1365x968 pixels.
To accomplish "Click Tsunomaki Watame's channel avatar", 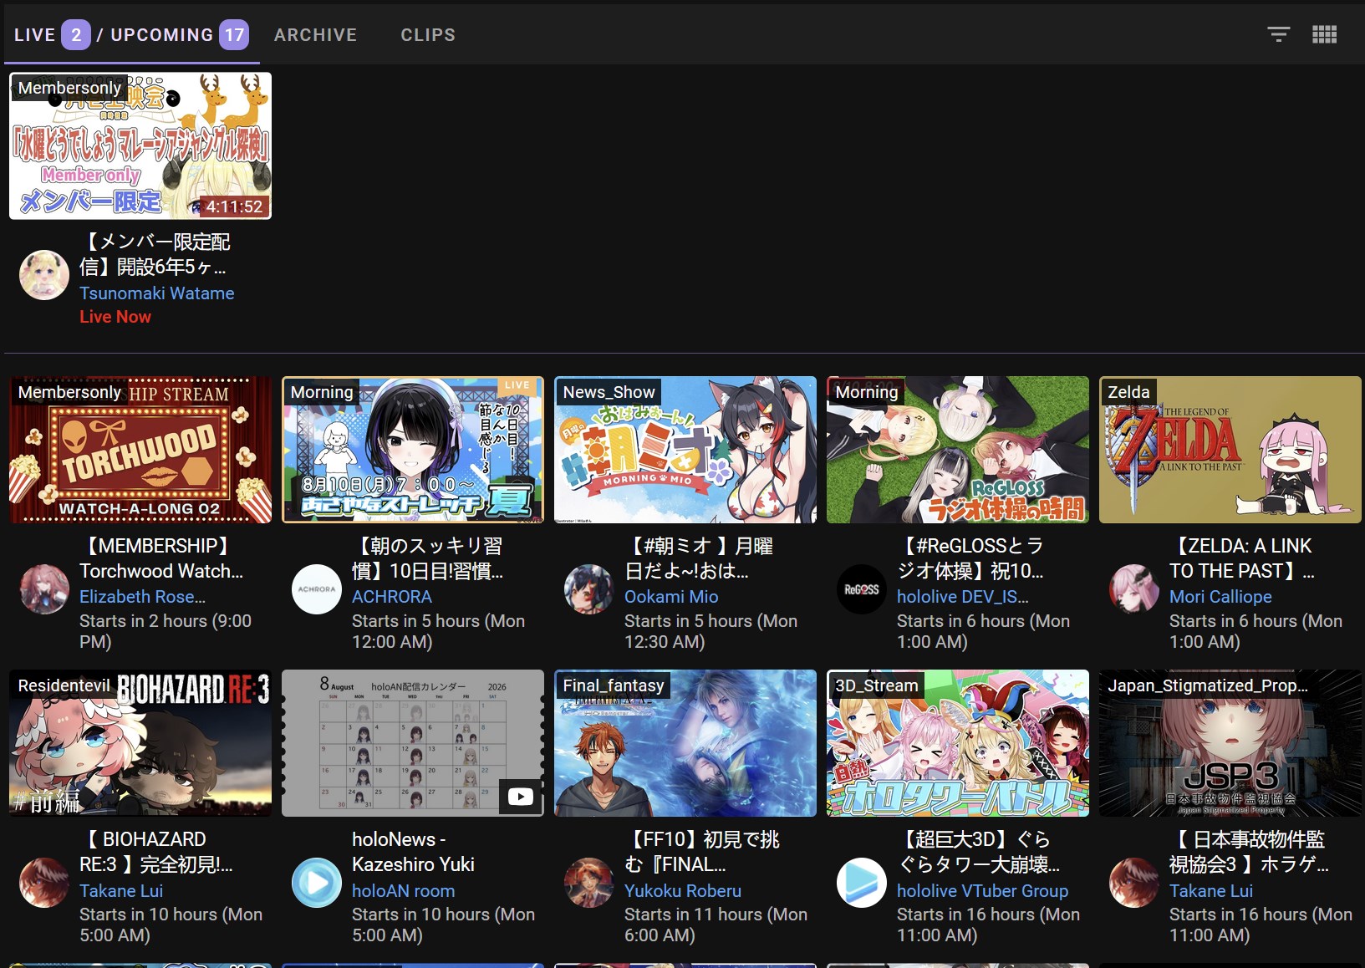I will [44, 275].
